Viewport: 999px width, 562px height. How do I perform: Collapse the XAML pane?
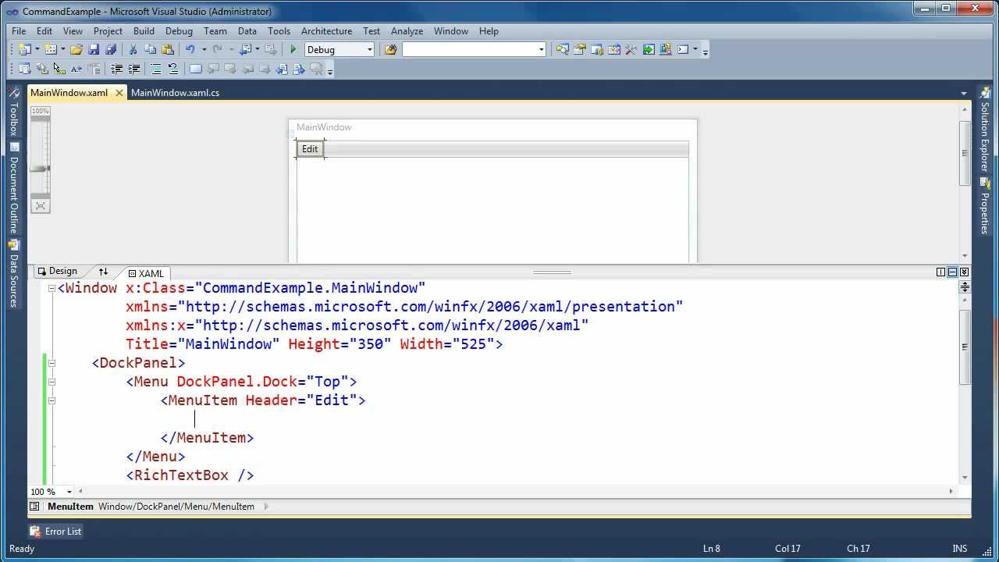(965, 272)
